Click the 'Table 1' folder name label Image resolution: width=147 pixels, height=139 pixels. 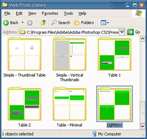click(x=114, y=75)
